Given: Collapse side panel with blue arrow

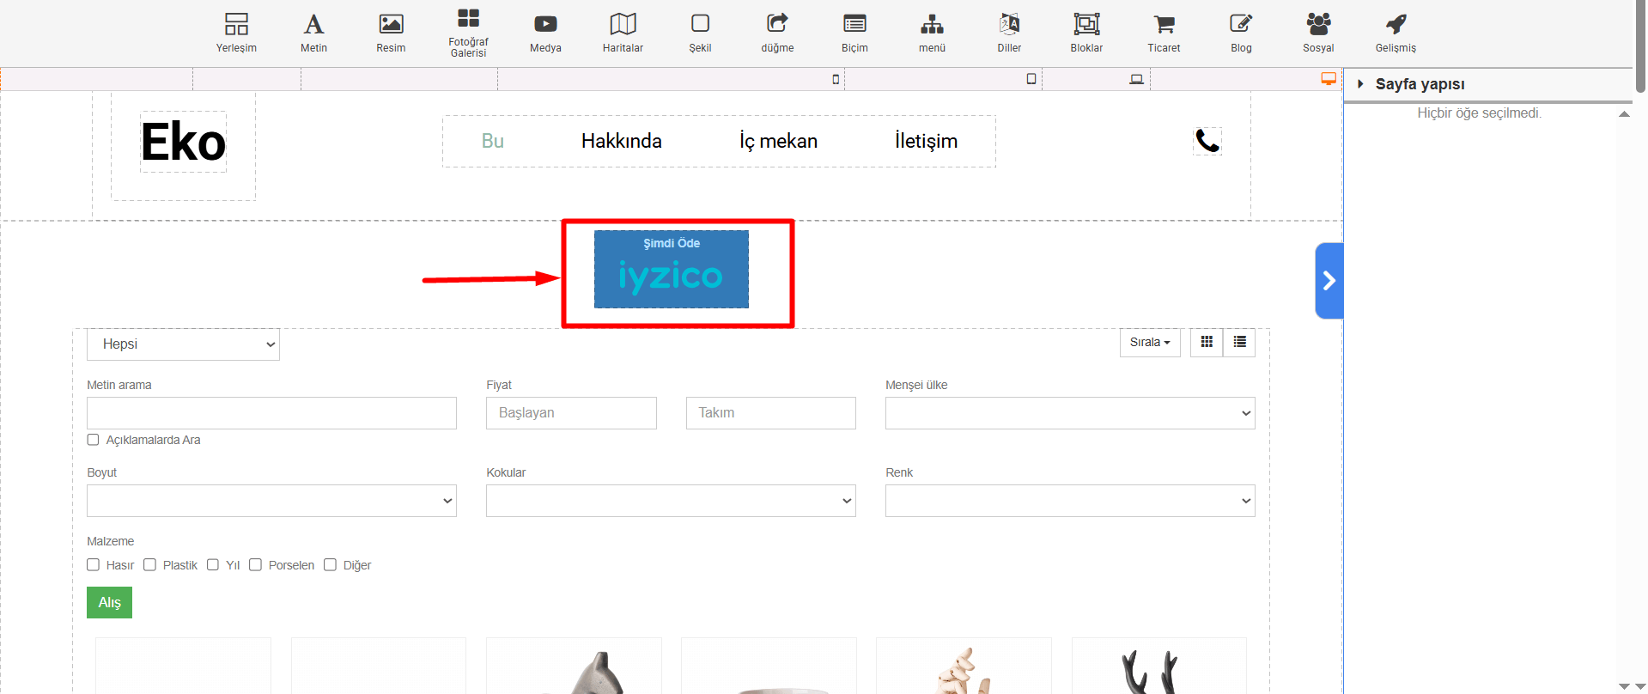Looking at the screenshot, I should click(x=1329, y=281).
